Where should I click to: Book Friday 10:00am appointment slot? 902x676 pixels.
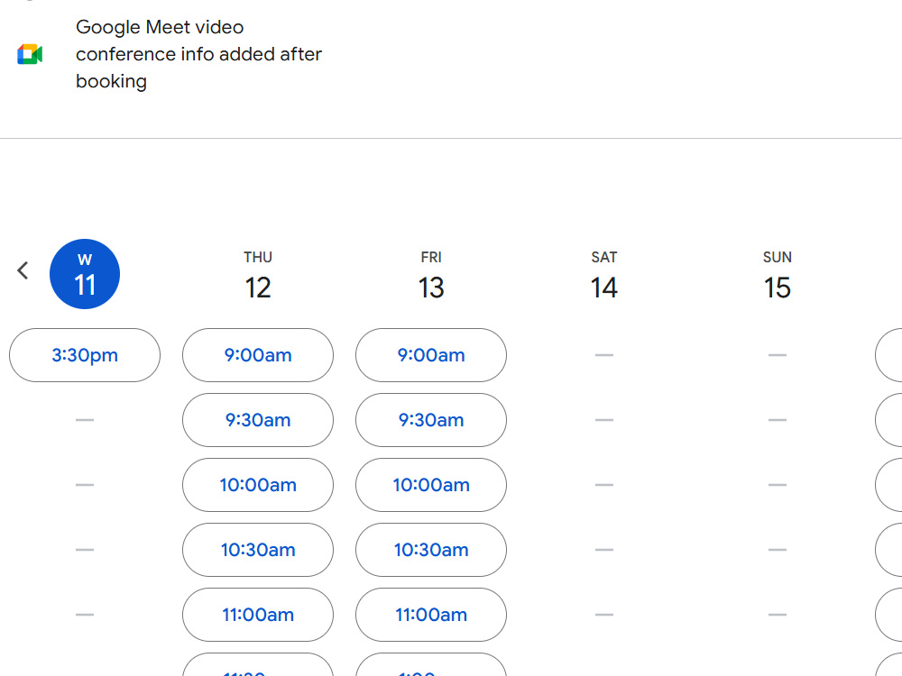(431, 485)
